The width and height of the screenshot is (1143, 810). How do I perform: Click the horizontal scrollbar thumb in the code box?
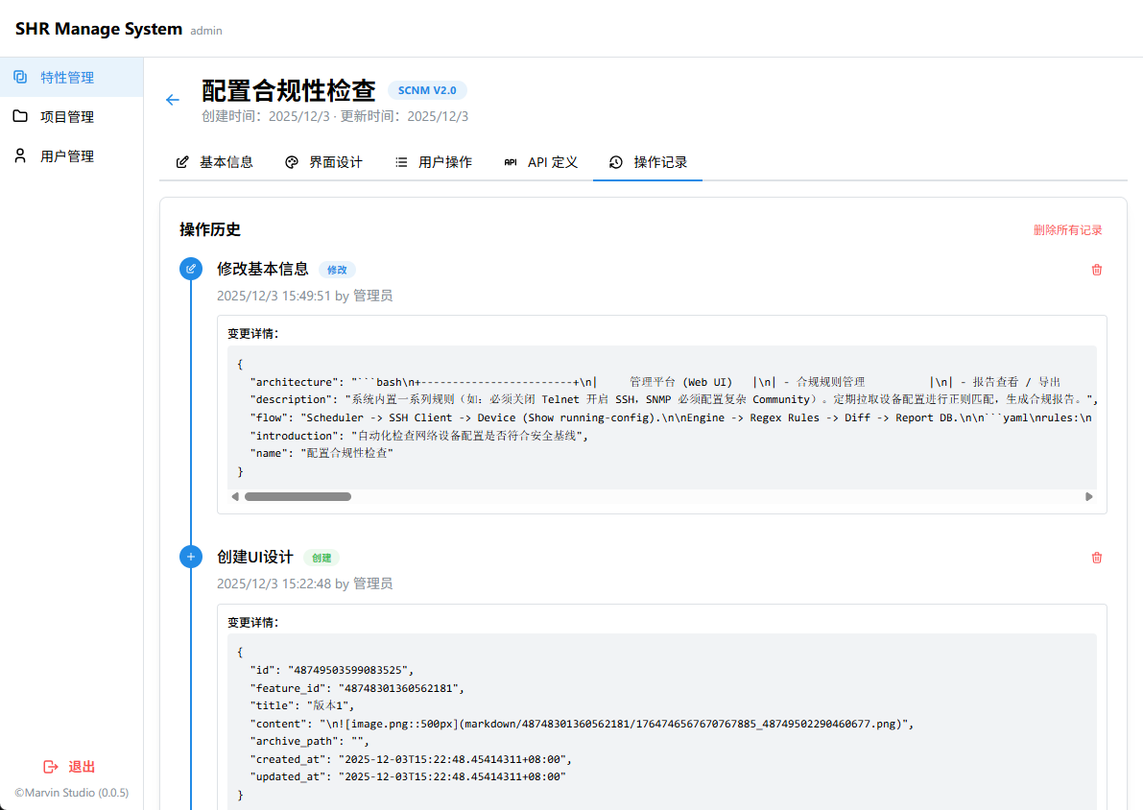coord(298,497)
